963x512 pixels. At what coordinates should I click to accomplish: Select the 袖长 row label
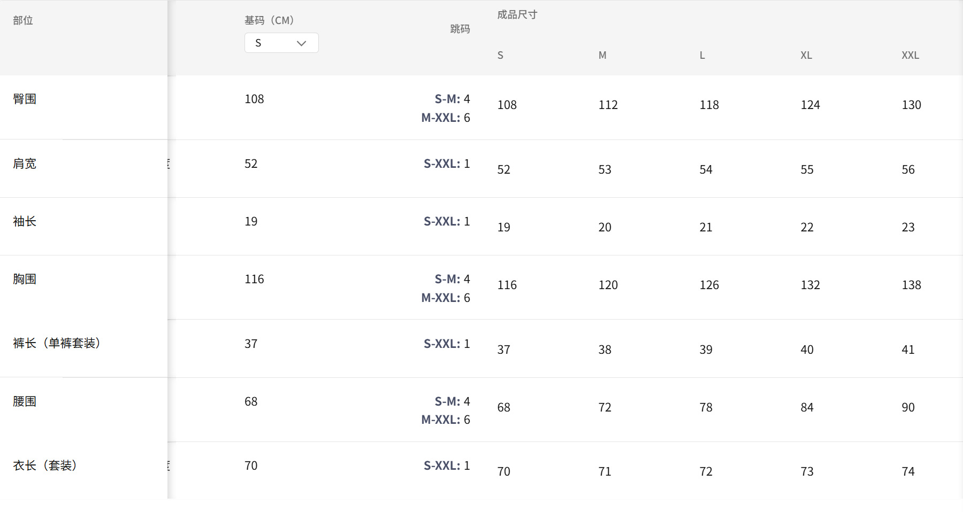click(25, 221)
